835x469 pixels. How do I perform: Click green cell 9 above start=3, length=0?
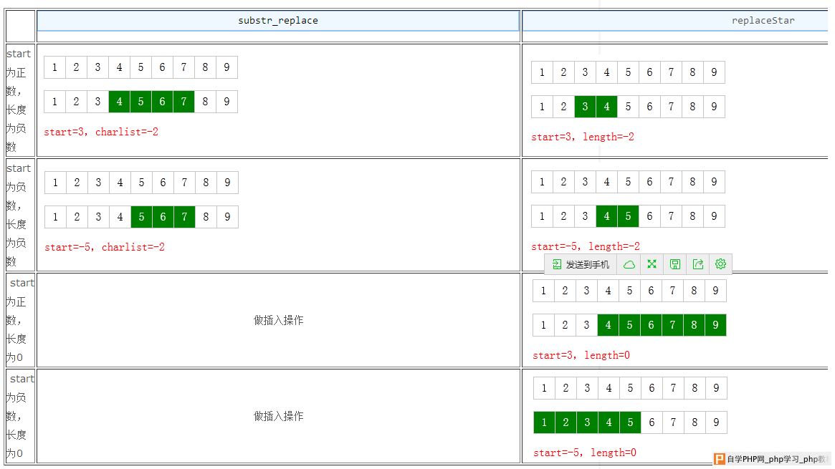pos(716,325)
